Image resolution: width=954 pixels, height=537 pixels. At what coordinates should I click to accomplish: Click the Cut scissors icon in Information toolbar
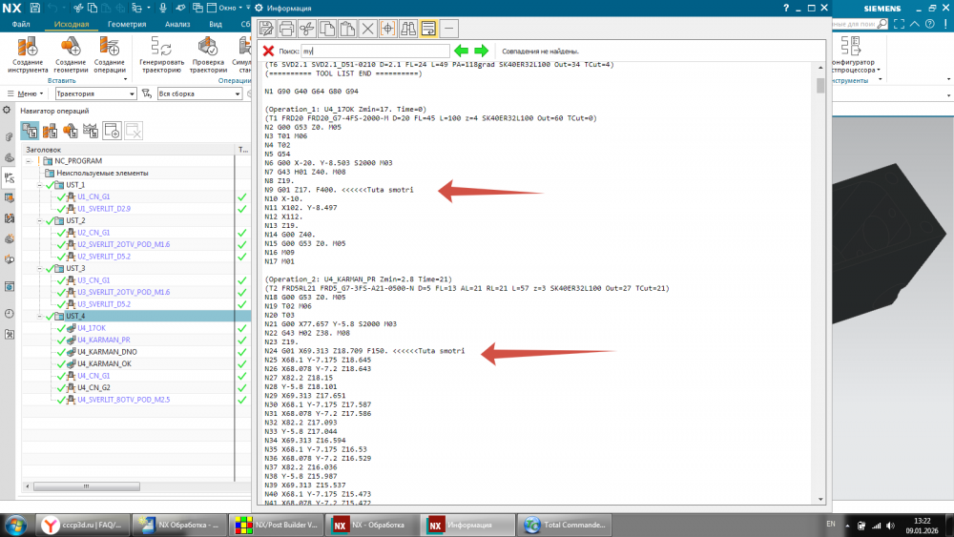point(305,28)
